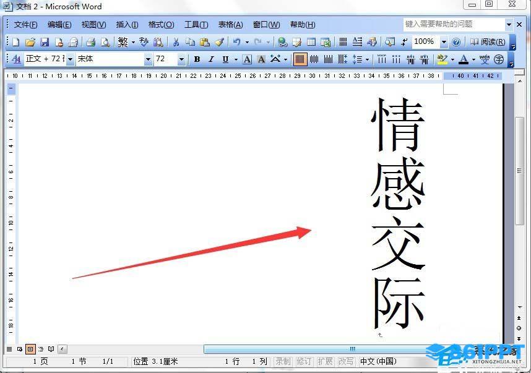Viewport: 531px width, 373px height.
Task: Toggle bullets list button
Action: click(396, 59)
